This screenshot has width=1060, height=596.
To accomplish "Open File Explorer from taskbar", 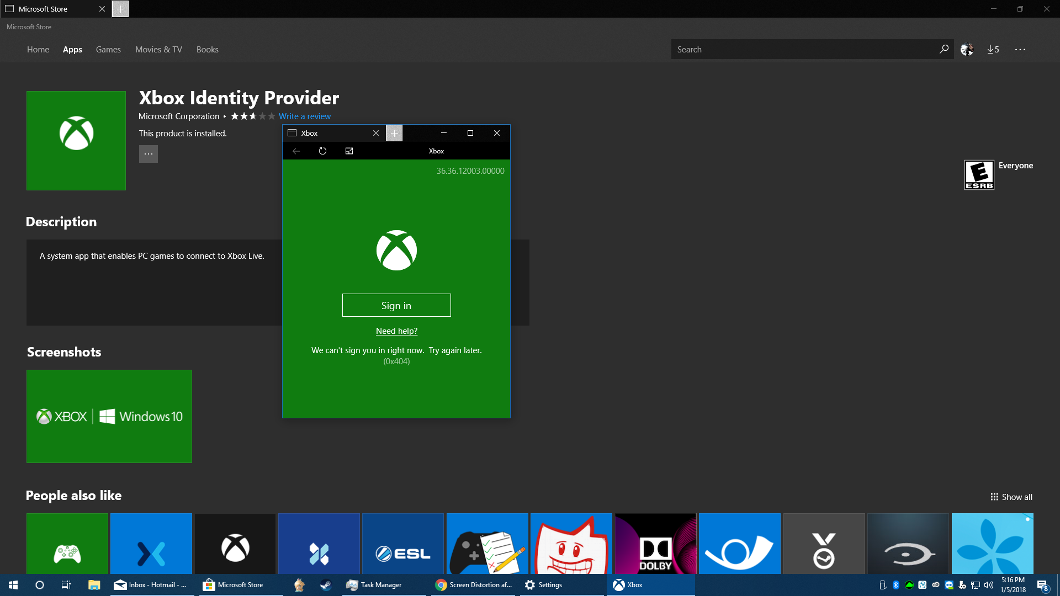I will [94, 585].
